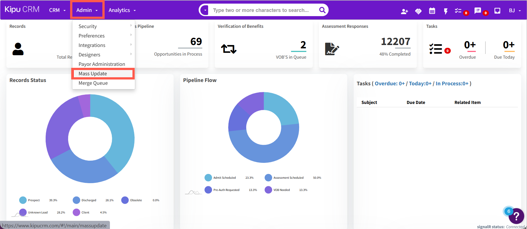Open the task checklist icon in navbar

tap(458, 11)
